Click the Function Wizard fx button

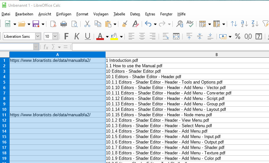[x=46, y=47]
